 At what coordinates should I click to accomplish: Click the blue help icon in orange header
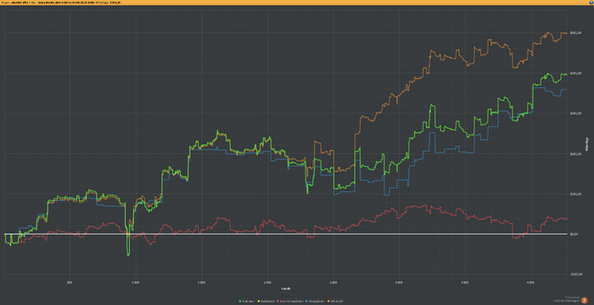[591, 3]
